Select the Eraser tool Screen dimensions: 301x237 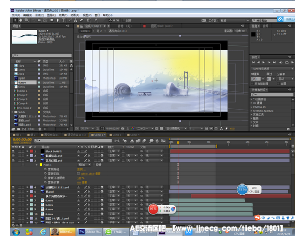pyautogui.click(x=81, y=20)
